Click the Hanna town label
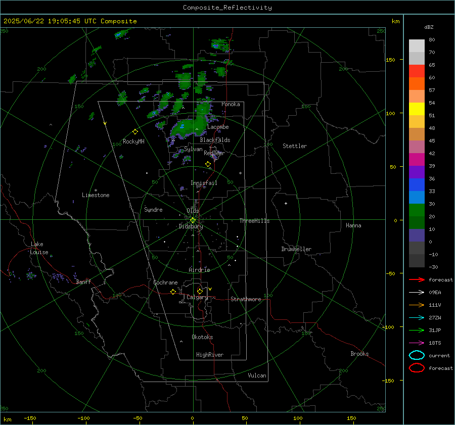This screenshot has width=455, height=425. (x=353, y=225)
